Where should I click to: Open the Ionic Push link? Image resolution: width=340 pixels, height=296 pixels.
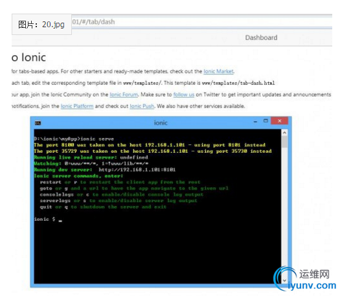tap(142, 106)
